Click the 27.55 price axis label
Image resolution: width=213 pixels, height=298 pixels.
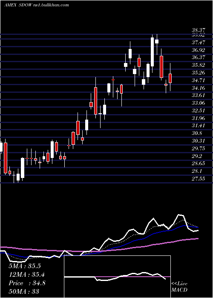(x=199, y=178)
